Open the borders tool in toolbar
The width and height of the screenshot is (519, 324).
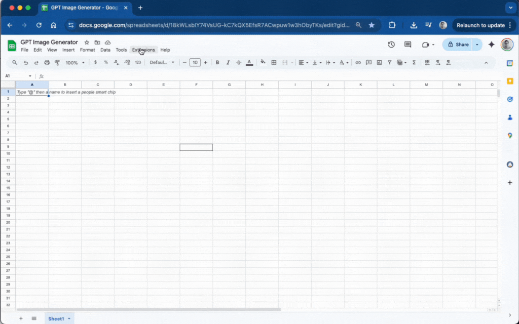point(274,63)
